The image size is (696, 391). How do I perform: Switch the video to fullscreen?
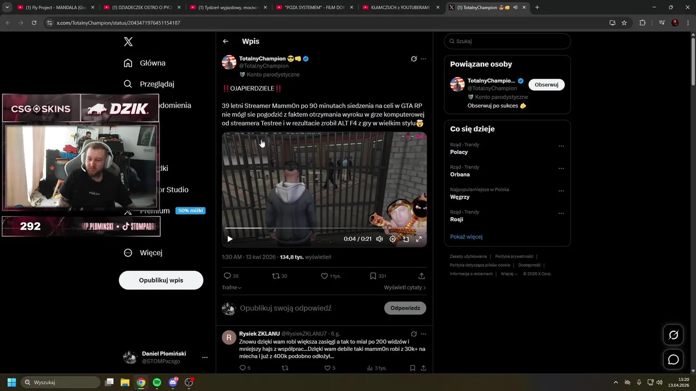click(x=419, y=239)
